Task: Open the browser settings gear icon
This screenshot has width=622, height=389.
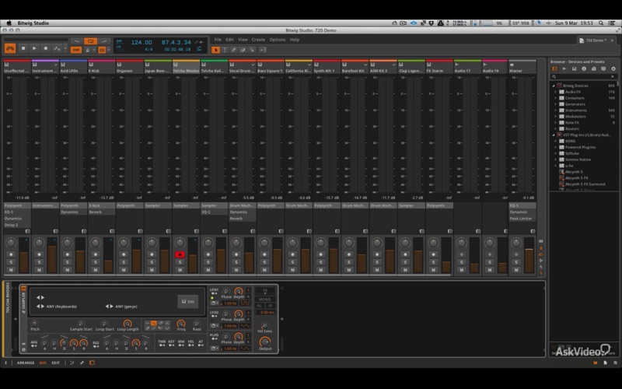Action: (x=613, y=68)
